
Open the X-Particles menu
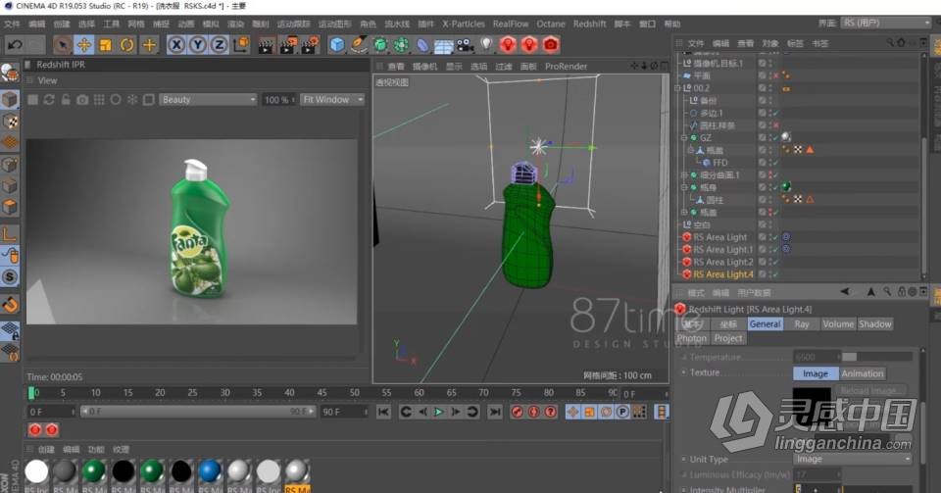pyautogui.click(x=464, y=24)
